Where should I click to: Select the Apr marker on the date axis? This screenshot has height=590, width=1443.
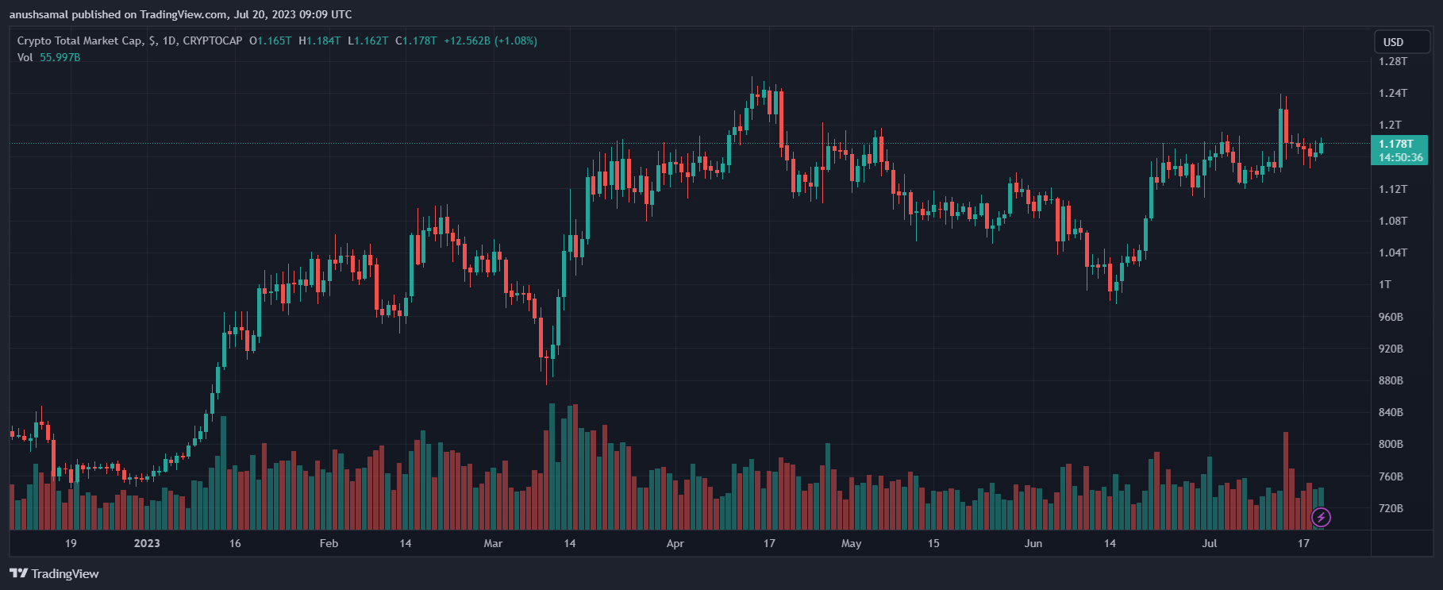click(x=675, y=543)
